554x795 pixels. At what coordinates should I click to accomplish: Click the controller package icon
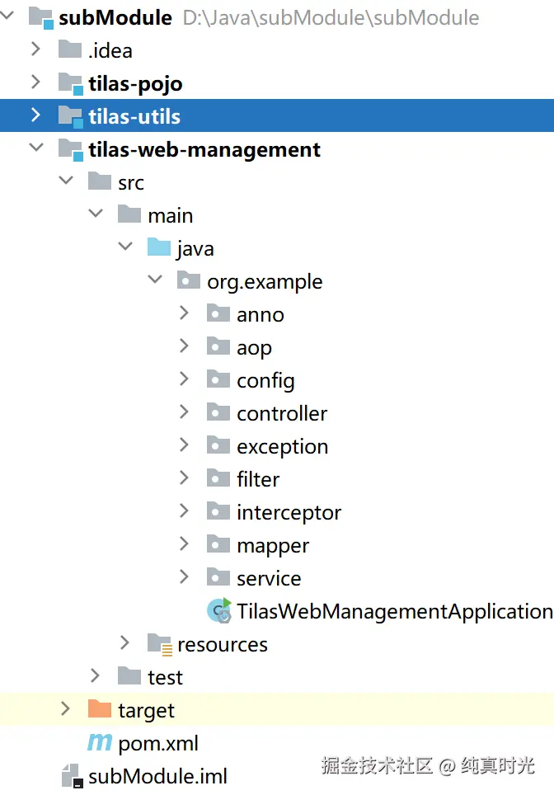coord(218,412)
